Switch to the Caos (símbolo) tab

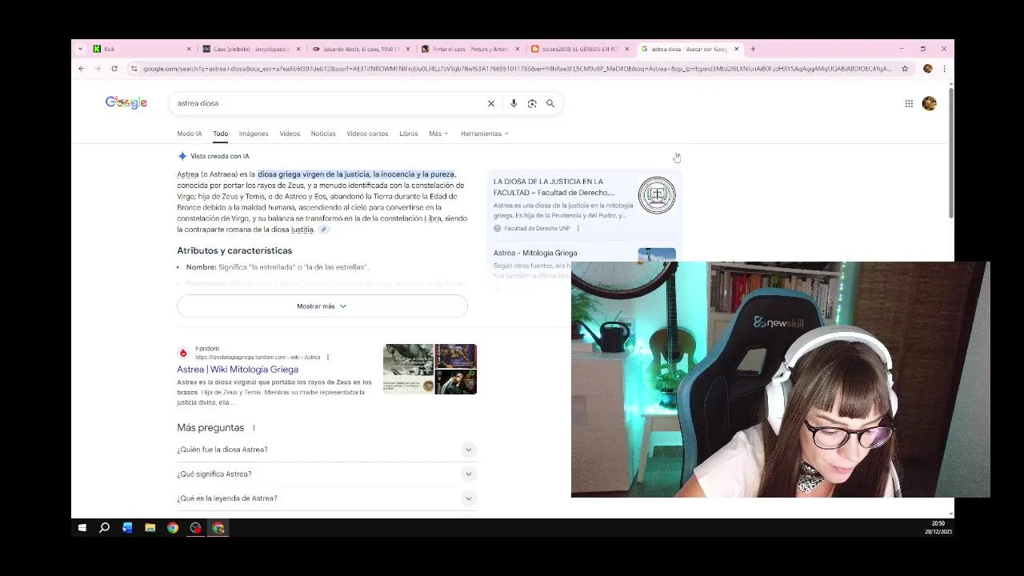(250, 49)
